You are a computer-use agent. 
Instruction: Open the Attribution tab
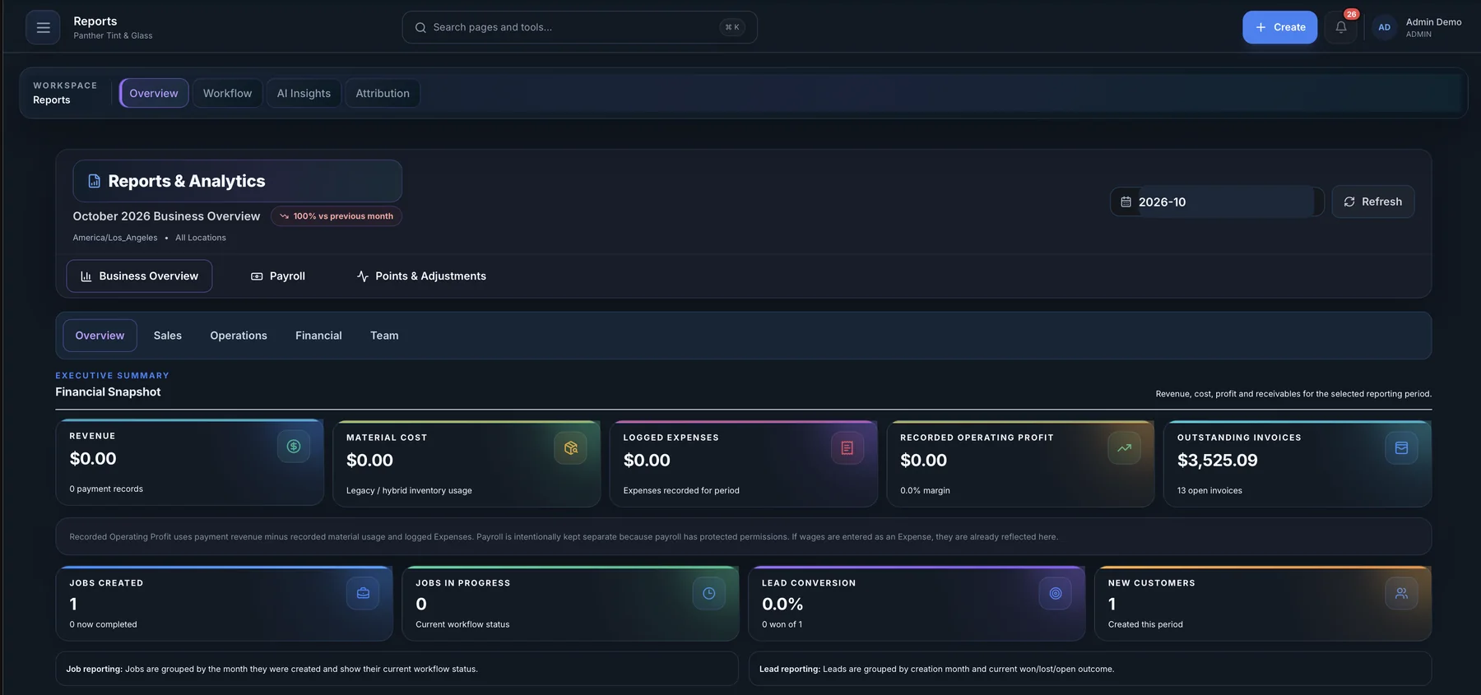click(383, 93)
